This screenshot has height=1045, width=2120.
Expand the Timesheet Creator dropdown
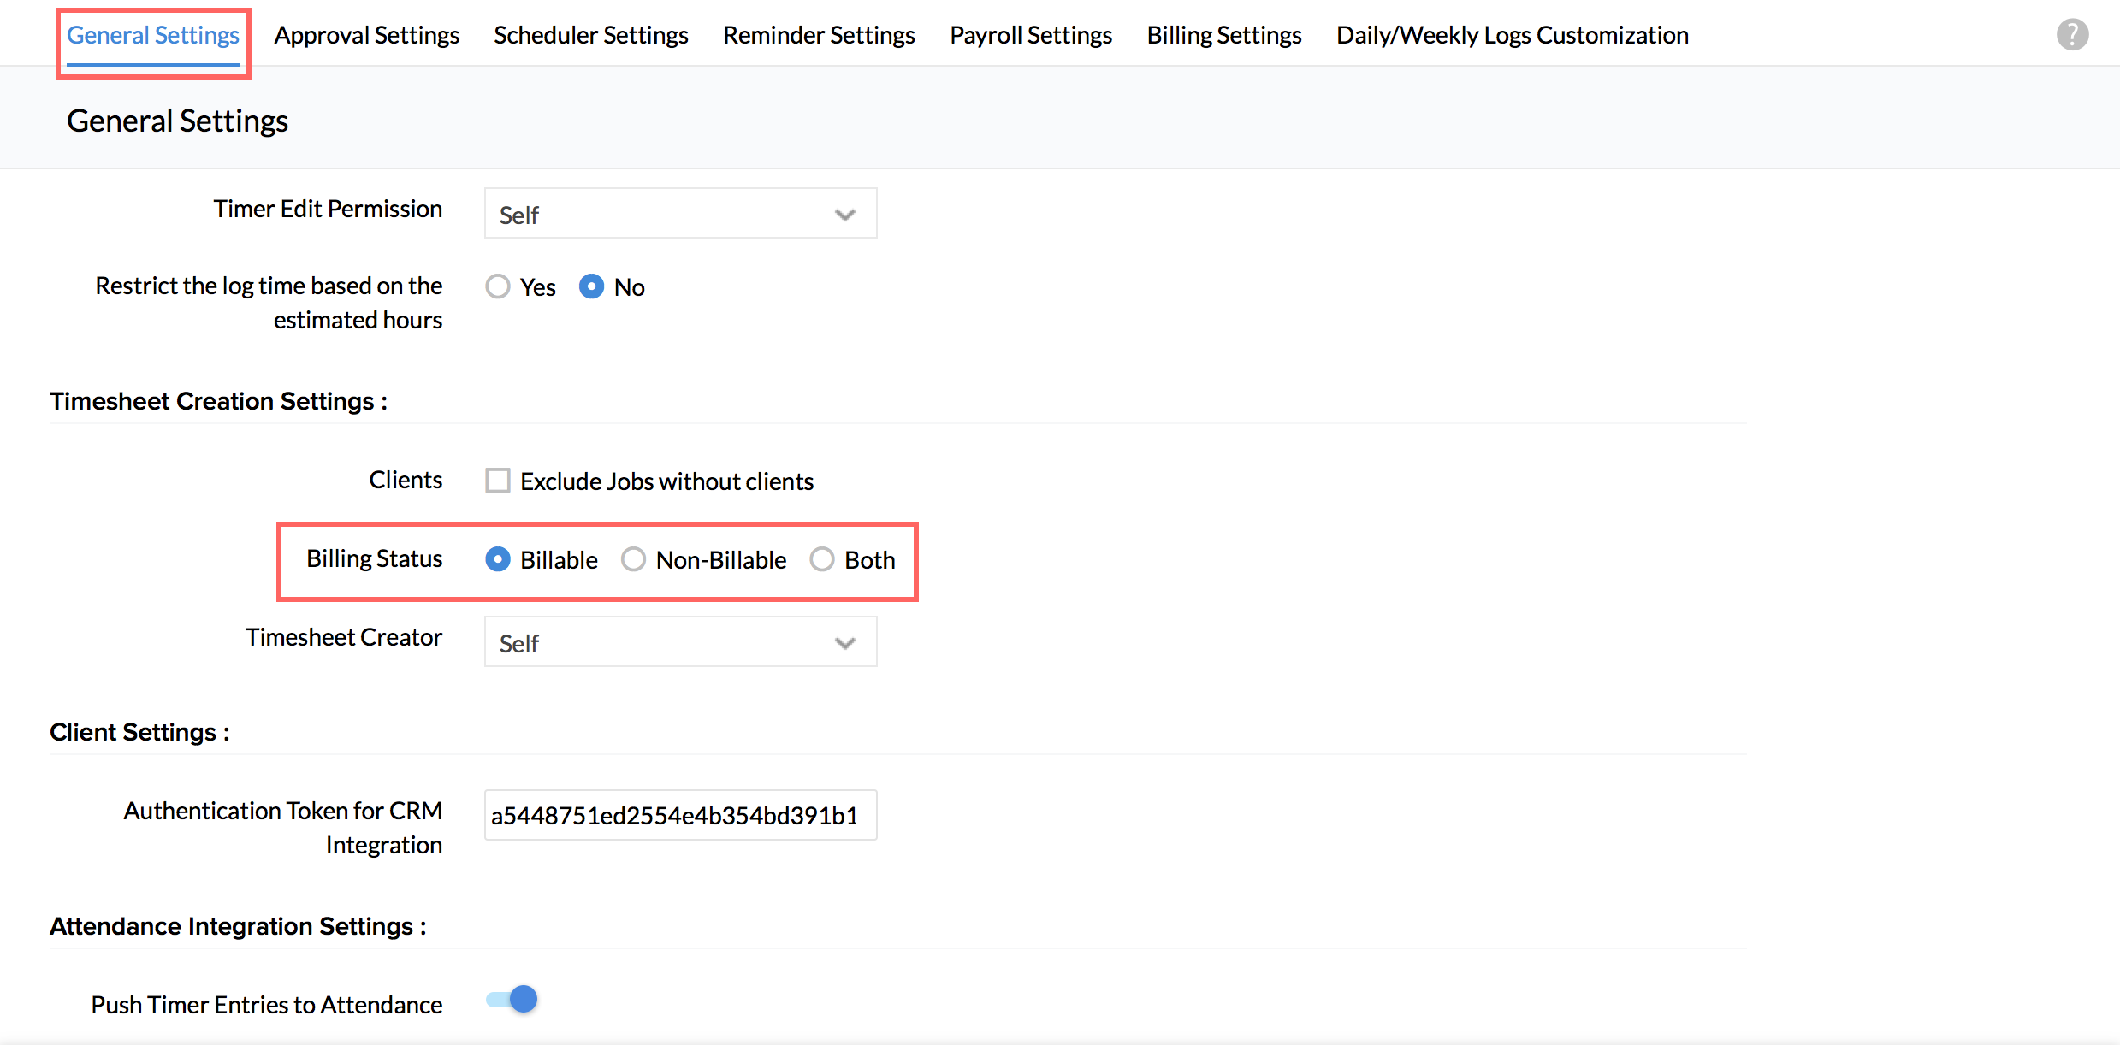pyautogui.click(x=679, y=642)
